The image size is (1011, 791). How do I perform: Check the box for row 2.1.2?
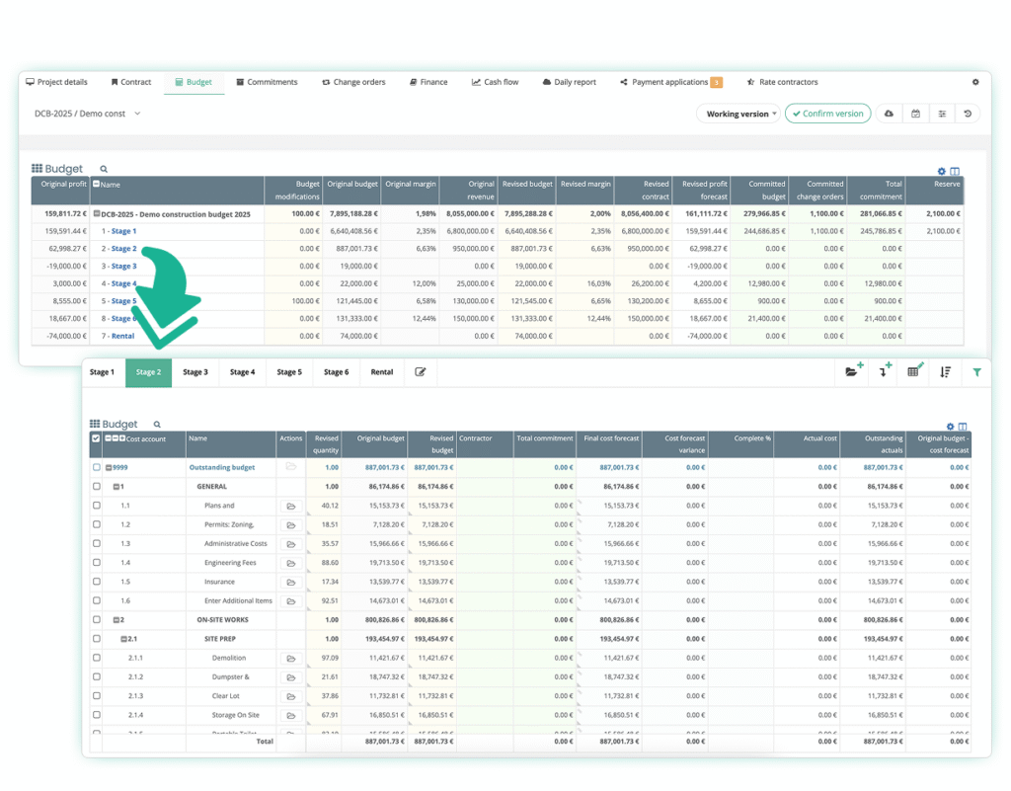pyautogui.click(x=96, y=676)
